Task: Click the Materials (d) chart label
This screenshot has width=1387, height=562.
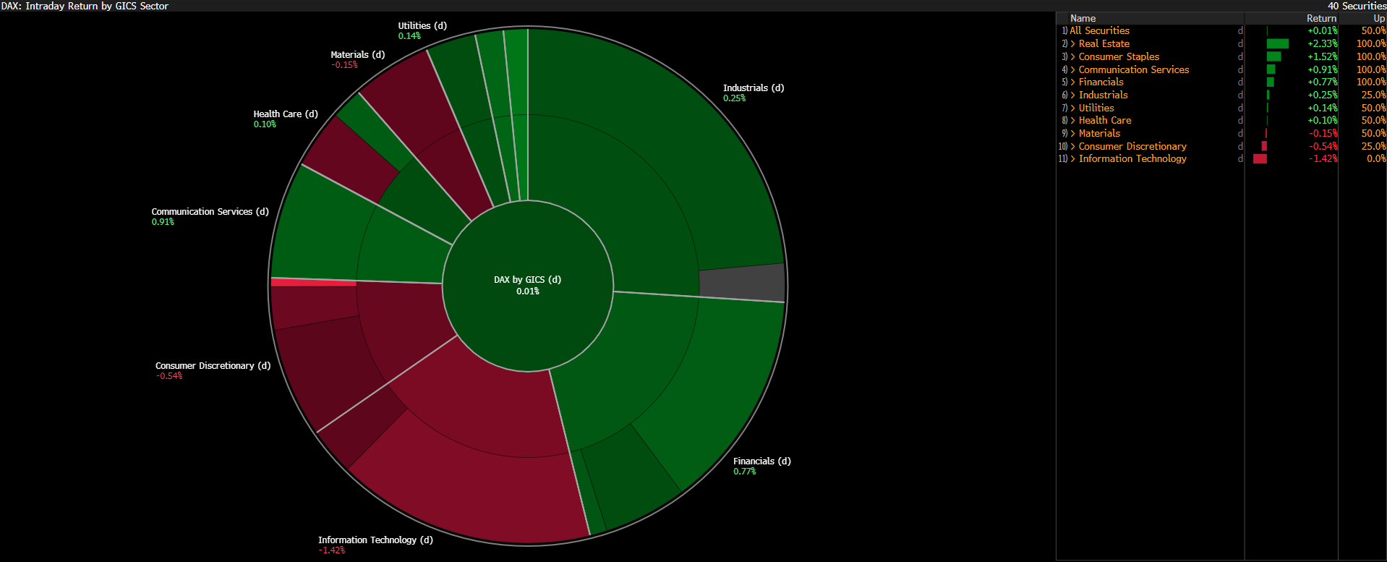Action: [x=357, y=55]
